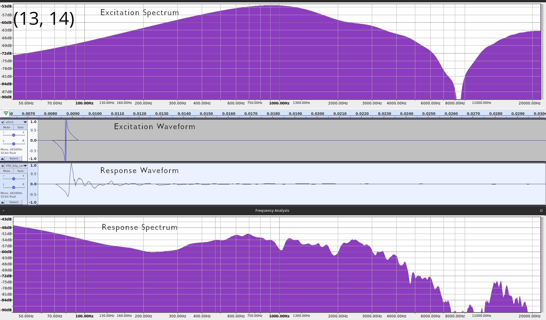The image size is (546, 320).
Task: Click '2000.00Hz' on the upper spectrum axis
Action: point(338,103)
